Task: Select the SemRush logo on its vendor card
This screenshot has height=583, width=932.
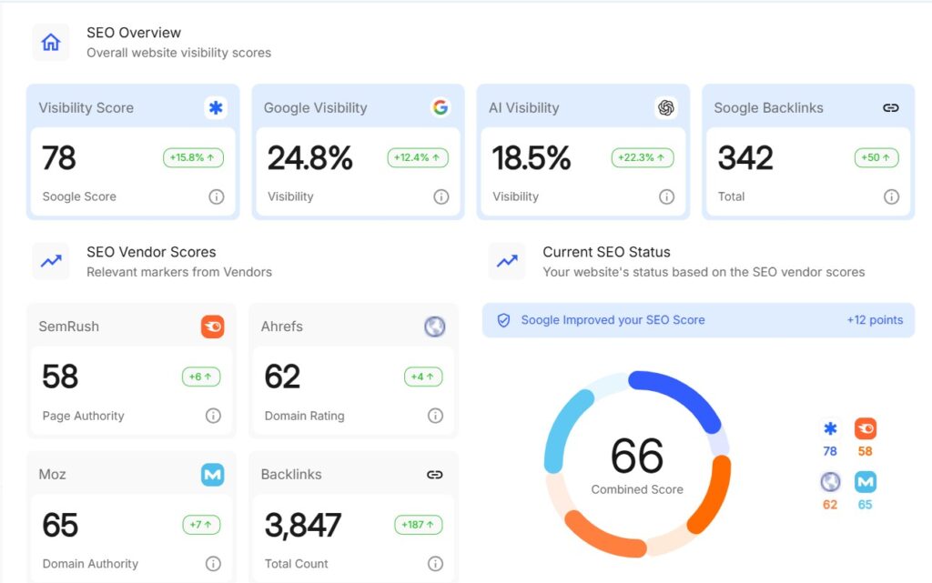Action: [x=211, y=326]
